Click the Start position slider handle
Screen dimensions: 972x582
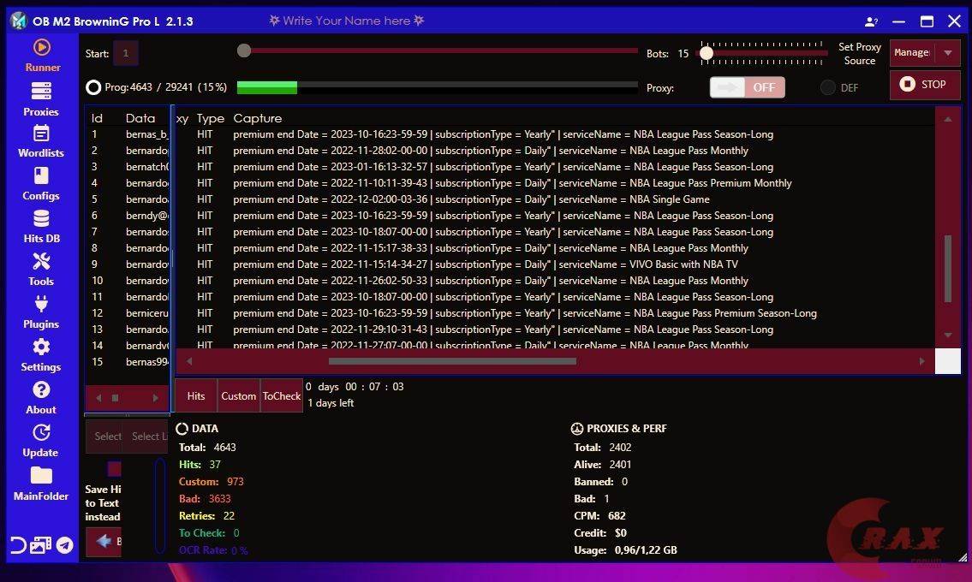click(244, 50)
